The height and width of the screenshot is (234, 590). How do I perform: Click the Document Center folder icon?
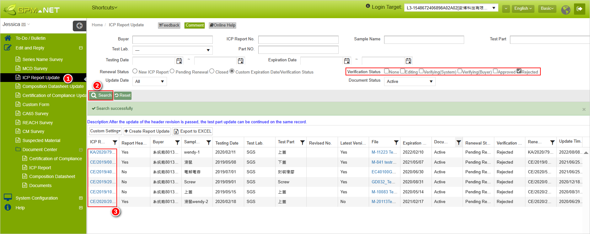[x=18, y=149]
